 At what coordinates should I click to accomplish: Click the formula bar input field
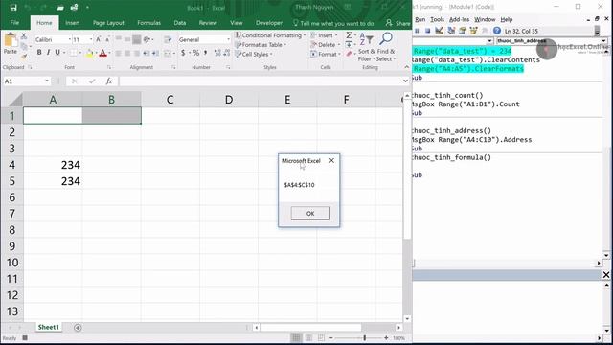coord(261,80)
